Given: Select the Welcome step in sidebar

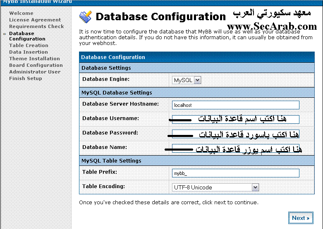Looking at the screenshot, I should click(x=21, y=13).
